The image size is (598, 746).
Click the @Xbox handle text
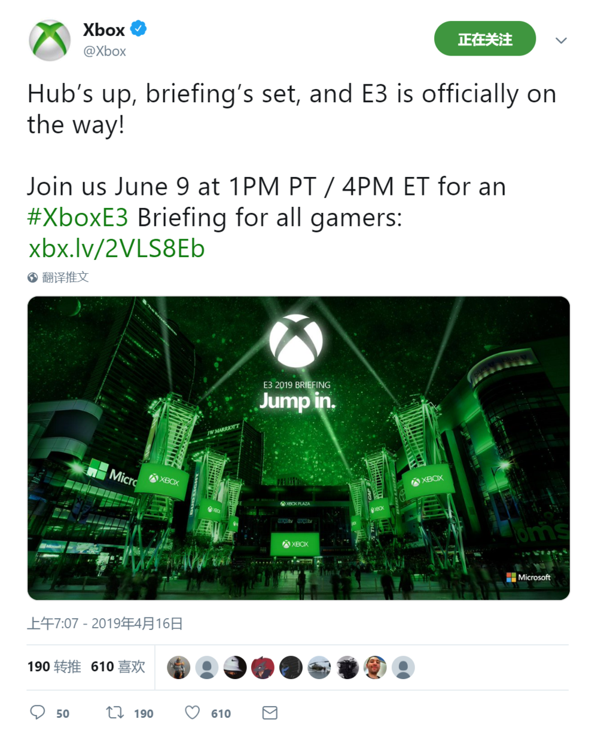104,51
